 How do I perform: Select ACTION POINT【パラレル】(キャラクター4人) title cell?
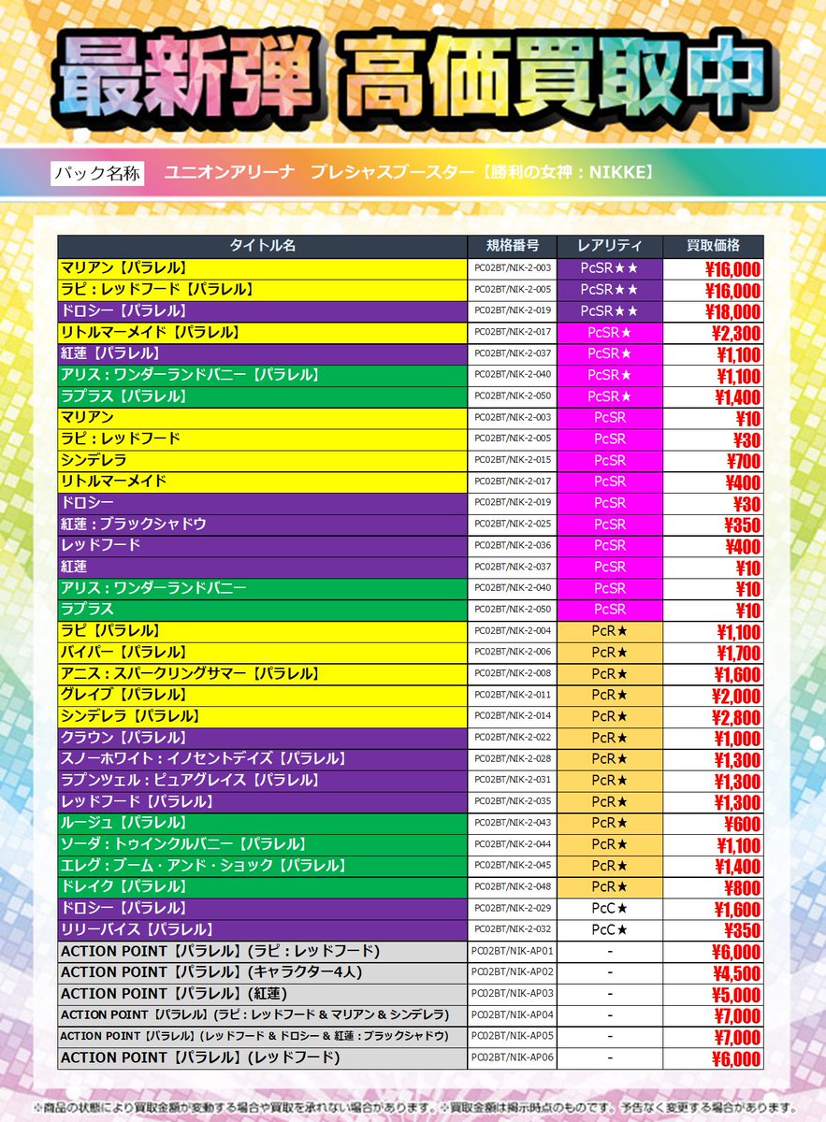click(263, 975)
